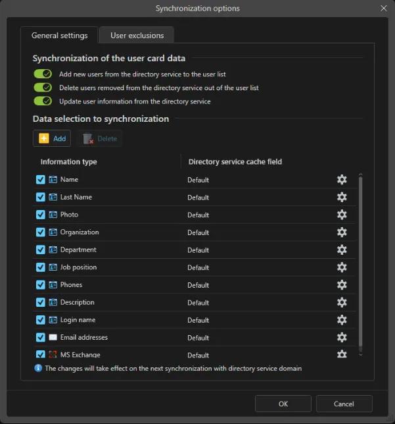Uncheck the Phones checkbox
Viewport: 395px width, 424px height.
click(41, 285)
